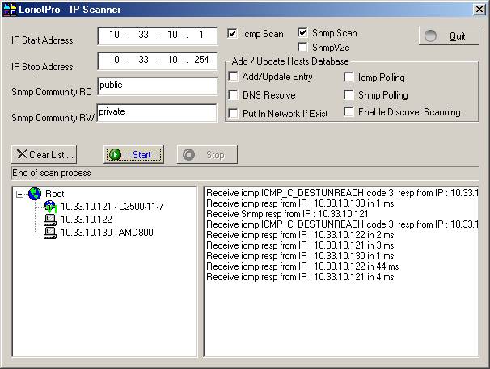Tick the Enable Discover Scanning checkbox
490x369 pixels.
349,112
